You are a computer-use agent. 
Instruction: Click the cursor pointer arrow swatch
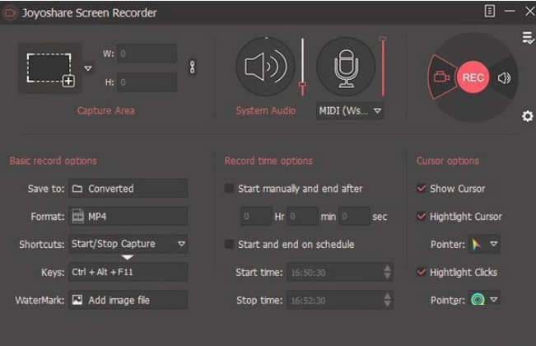(477, 244)
